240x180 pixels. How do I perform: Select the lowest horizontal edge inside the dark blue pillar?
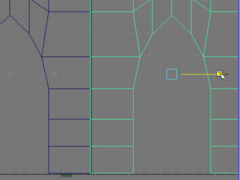[x=69, y=146]
